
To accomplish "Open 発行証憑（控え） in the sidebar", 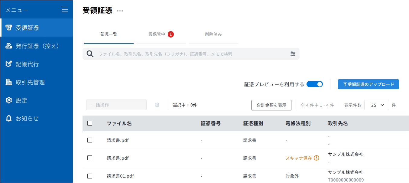I will (x=37, y=46).
